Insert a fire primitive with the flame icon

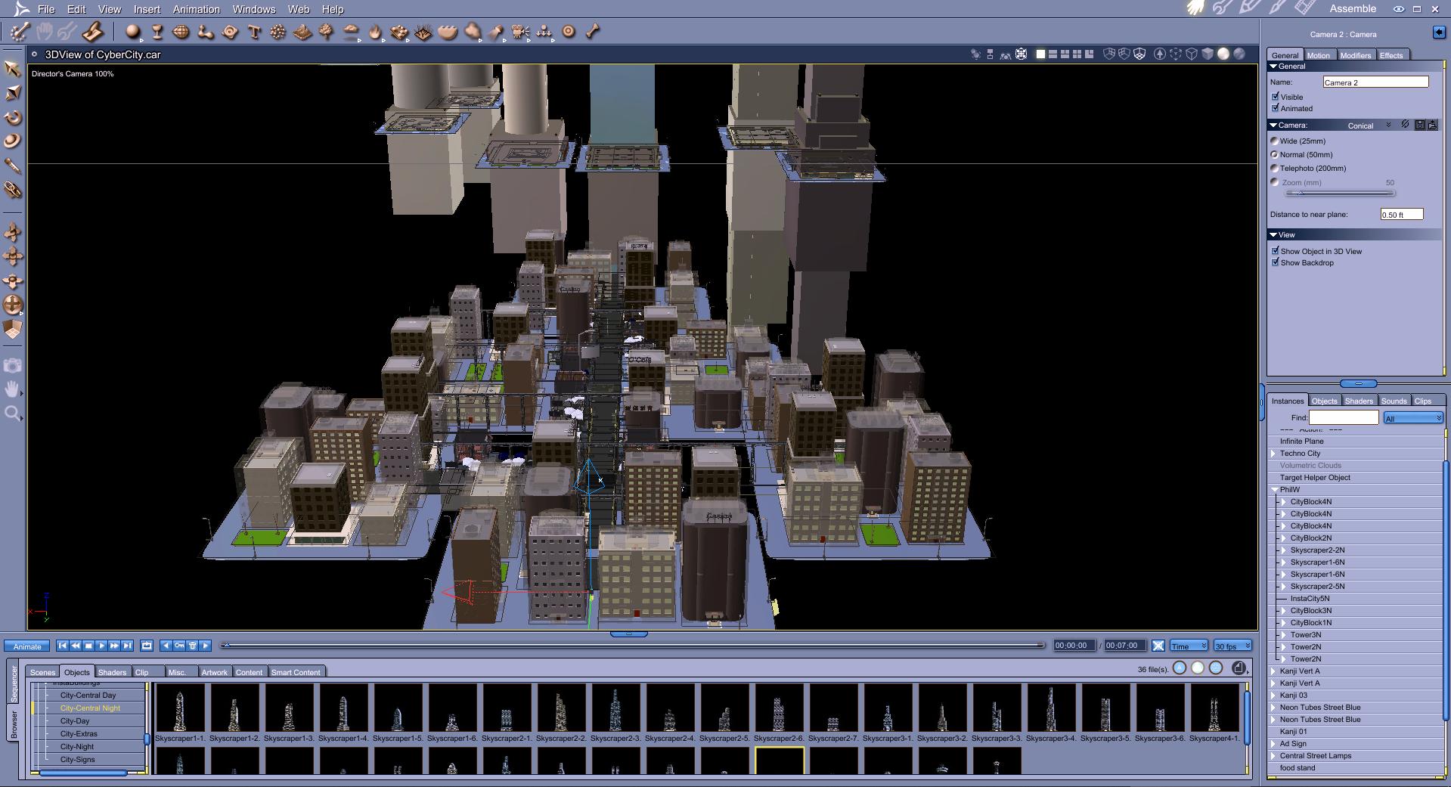(375, 32)
